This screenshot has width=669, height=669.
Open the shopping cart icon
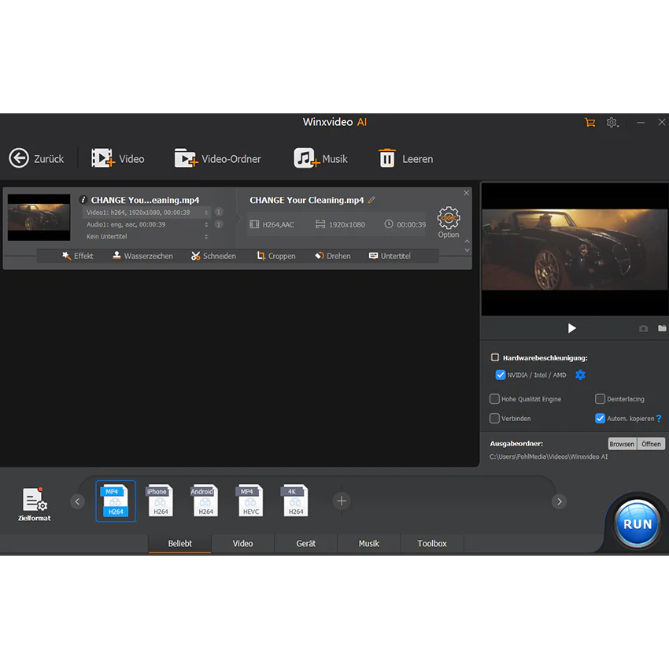590,123
